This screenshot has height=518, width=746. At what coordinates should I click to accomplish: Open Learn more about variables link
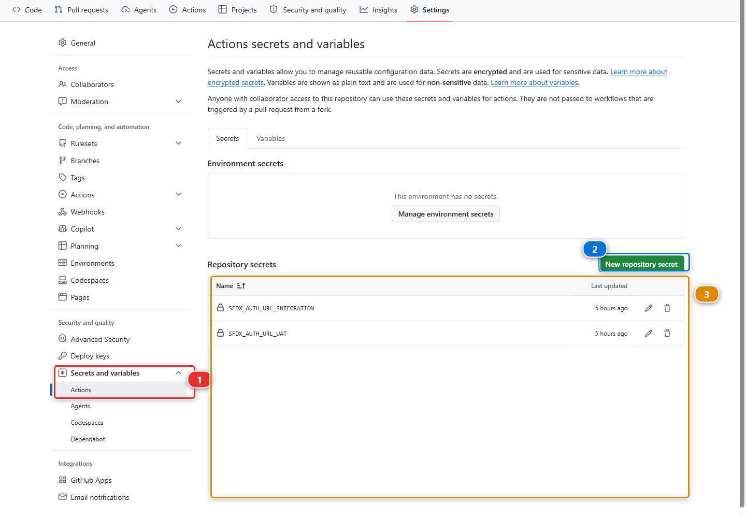pos(534,82)
